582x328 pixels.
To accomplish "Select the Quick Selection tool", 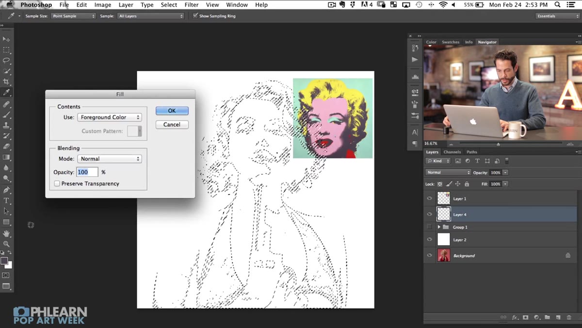I will coord(6,71).
